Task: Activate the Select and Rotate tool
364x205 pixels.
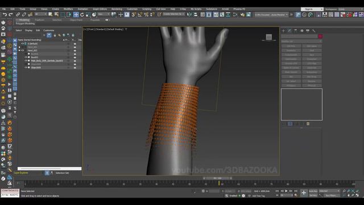Action: pos(82,15)
